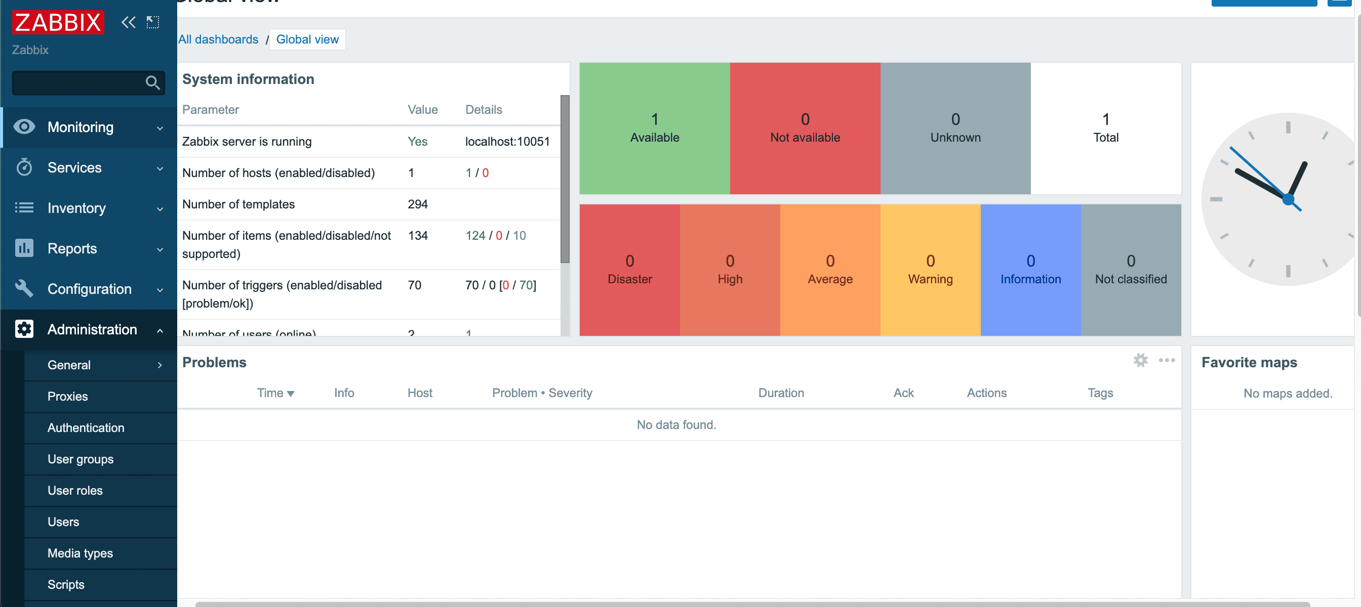The width and height of the screenshot is (1361, 607).
Task: Click the Inventory navigation icon
Action: (24, 207)
